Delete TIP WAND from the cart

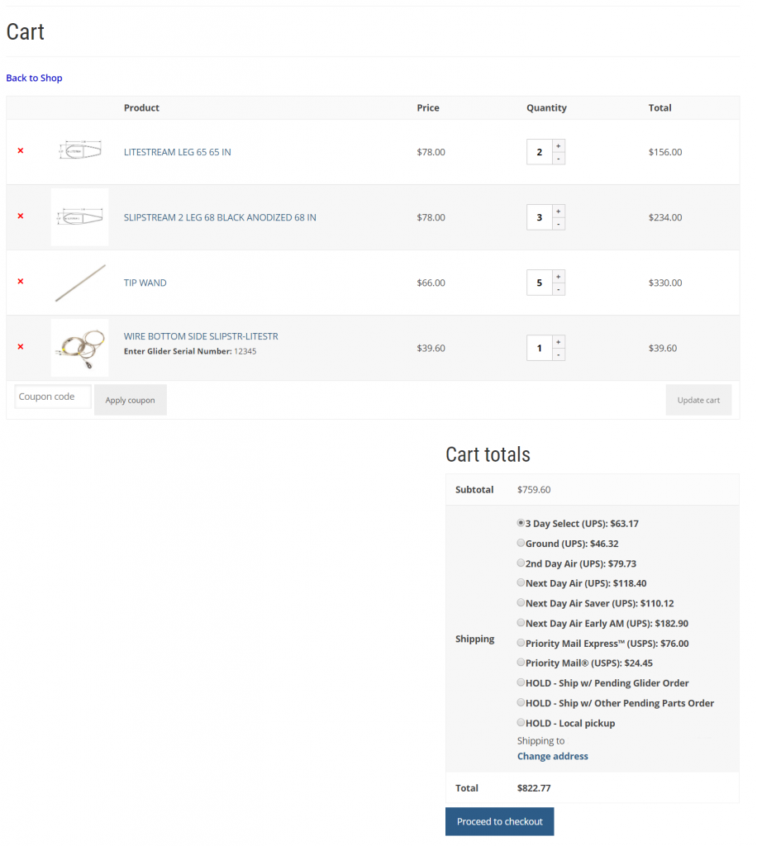pos(21,282)
